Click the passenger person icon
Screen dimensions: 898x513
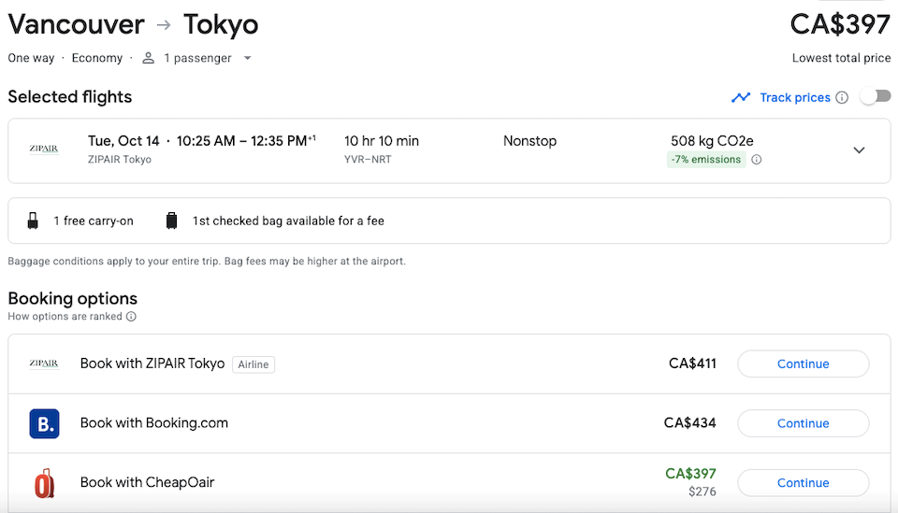coord(149,58)
